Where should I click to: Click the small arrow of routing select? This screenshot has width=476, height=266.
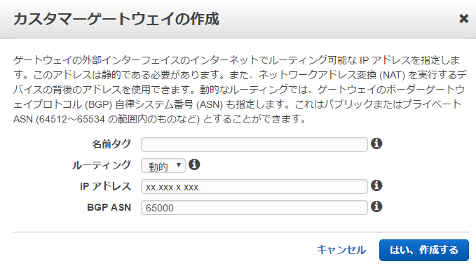coord(179,165)
